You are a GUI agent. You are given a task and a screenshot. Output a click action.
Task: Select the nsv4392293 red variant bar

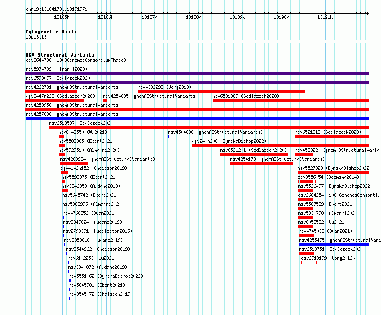(x=221, y=91)
